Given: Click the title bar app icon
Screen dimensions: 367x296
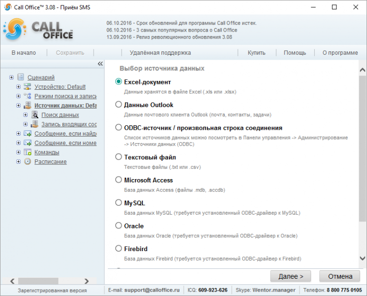Looking at the screenshot, I should 7,7.
